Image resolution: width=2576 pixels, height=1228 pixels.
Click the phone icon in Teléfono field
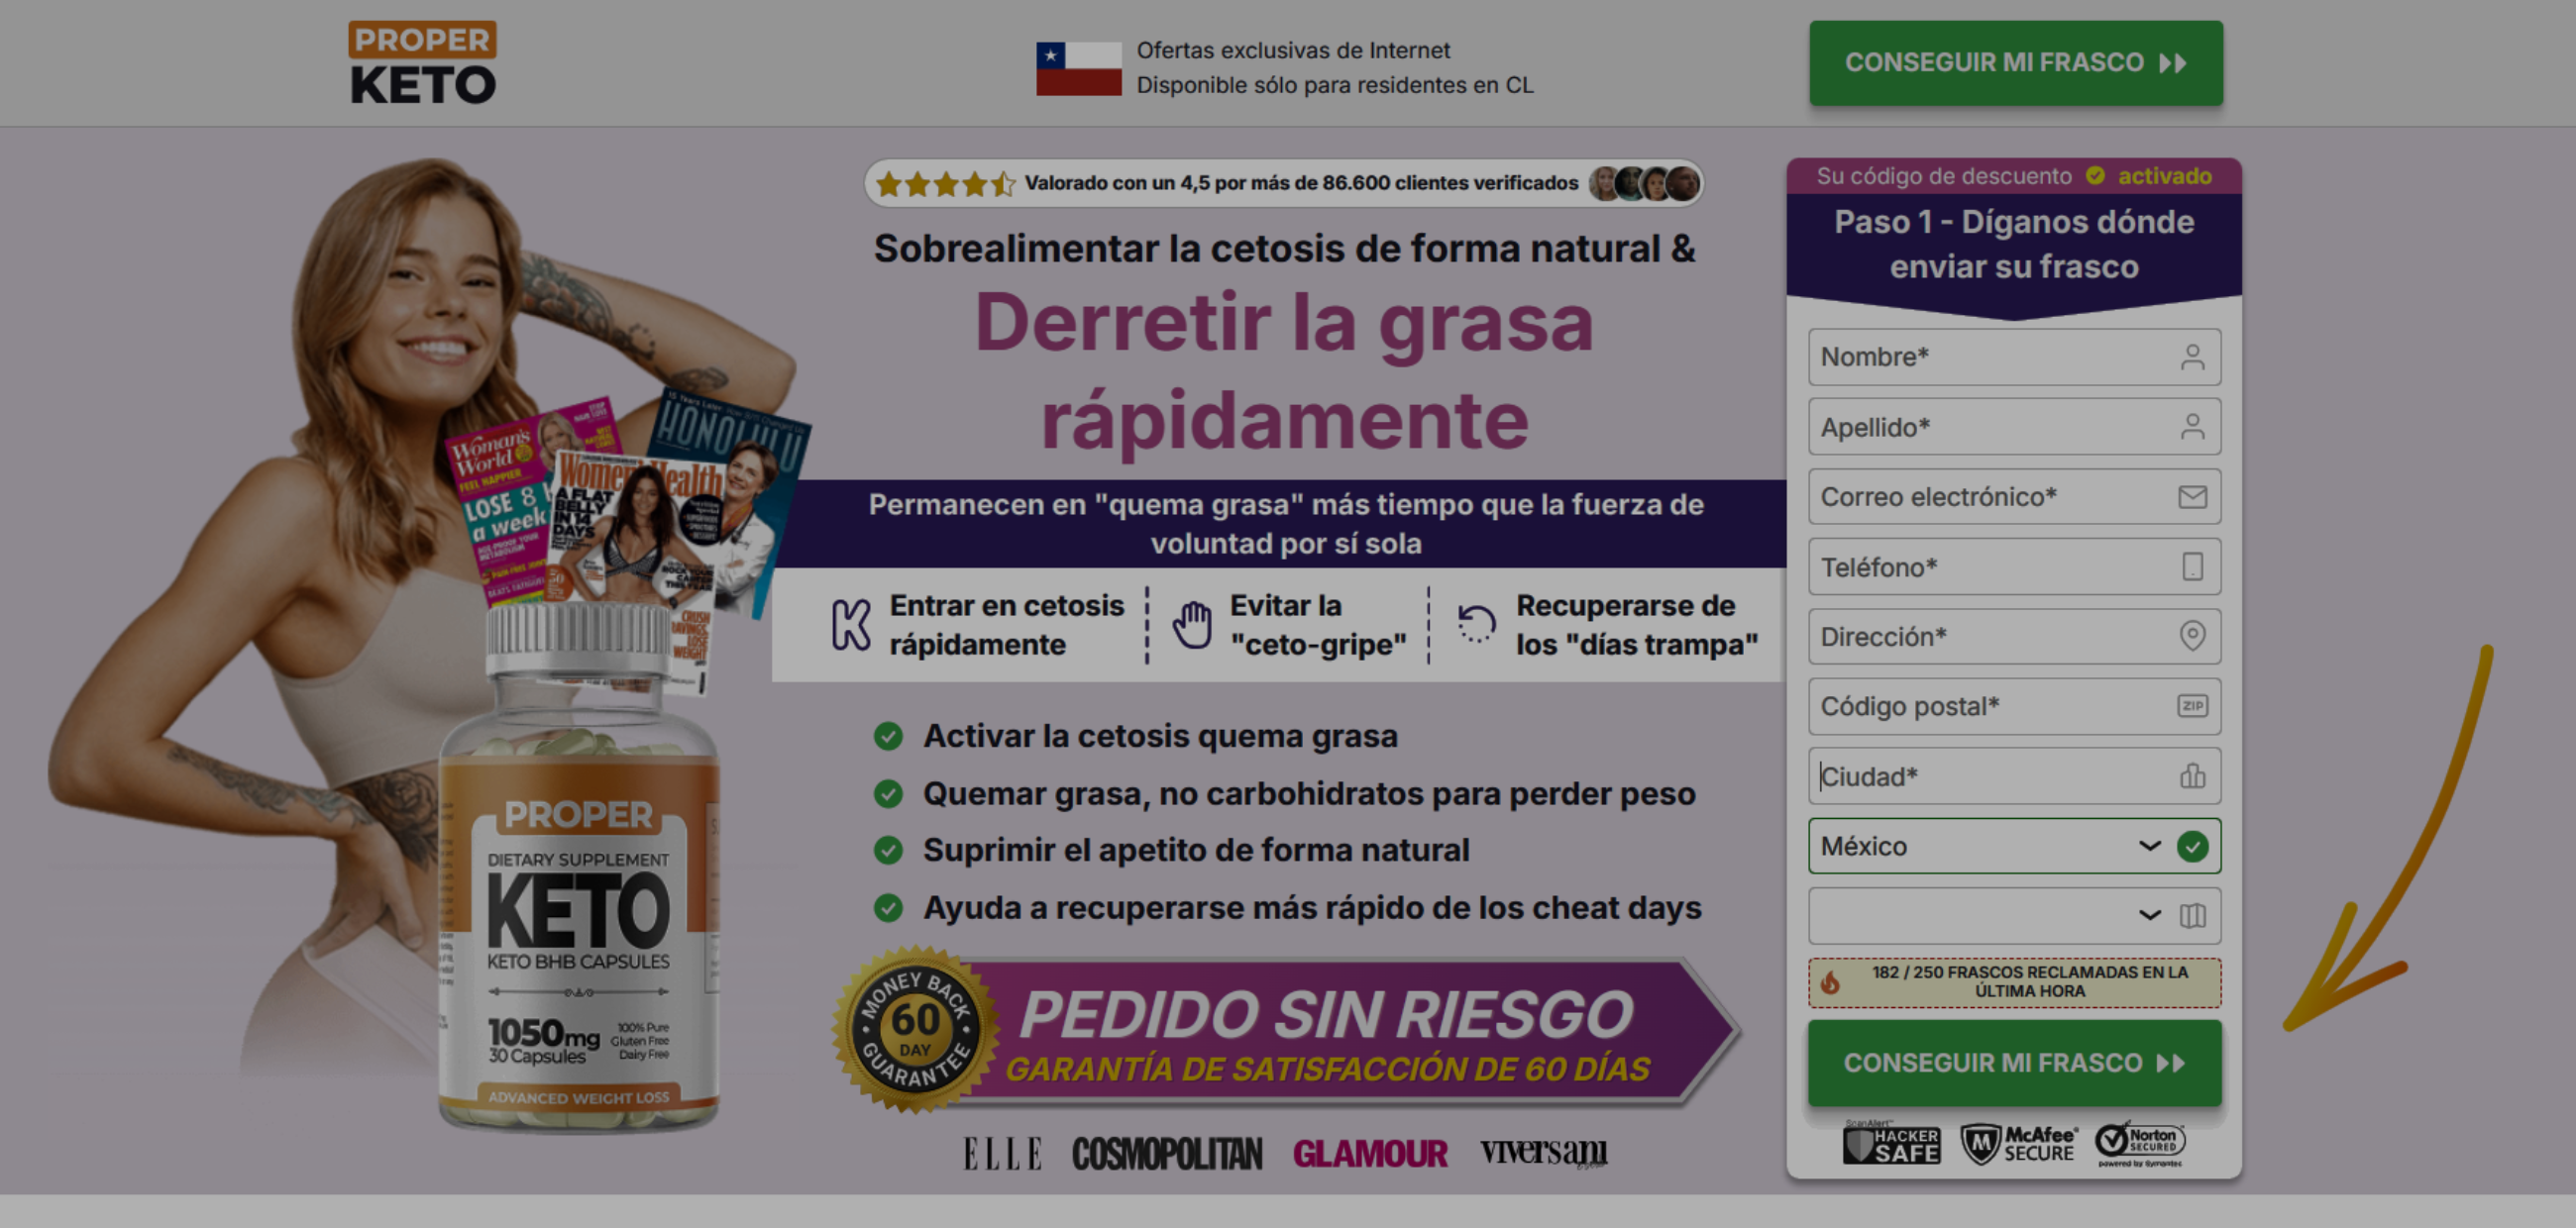[x=2192, y=566]
